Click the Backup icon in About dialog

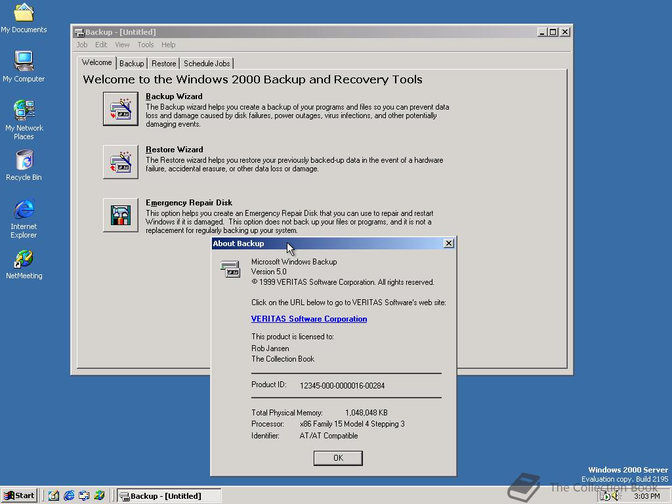point(230,269)
